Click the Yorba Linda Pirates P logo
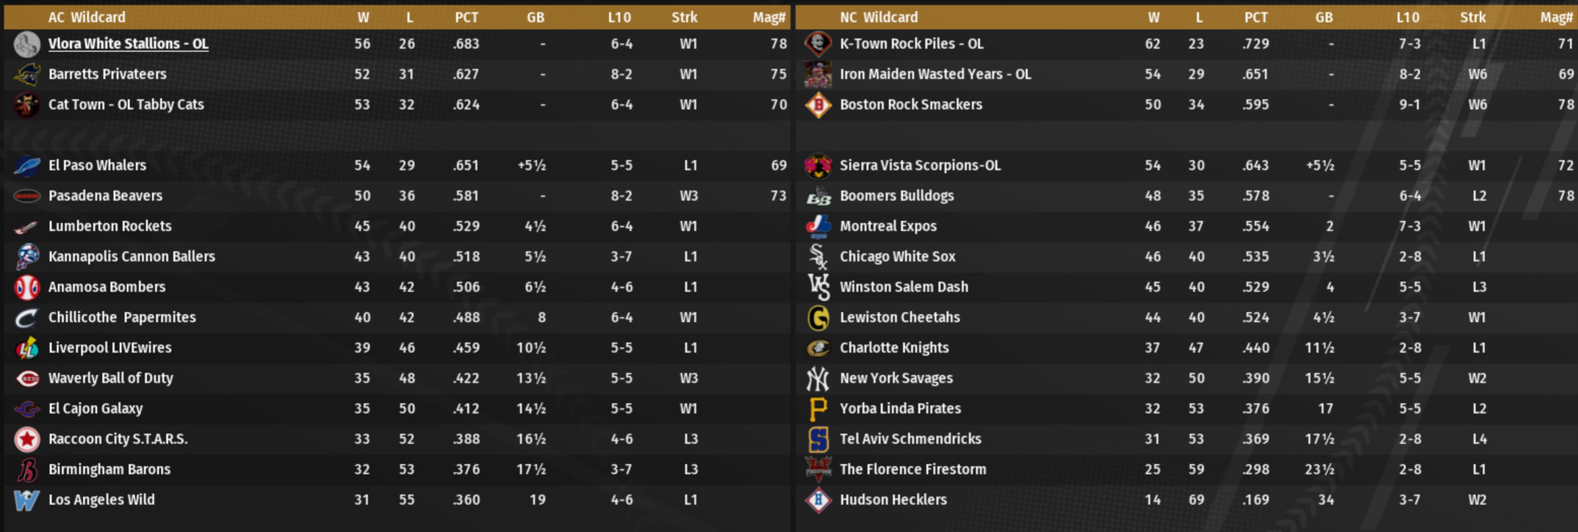Screen dimensions: 1578x532 coord(818,409)
